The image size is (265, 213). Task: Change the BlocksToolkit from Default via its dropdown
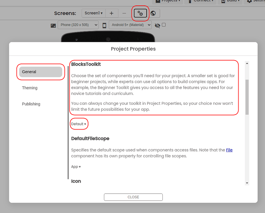(79, 124)
